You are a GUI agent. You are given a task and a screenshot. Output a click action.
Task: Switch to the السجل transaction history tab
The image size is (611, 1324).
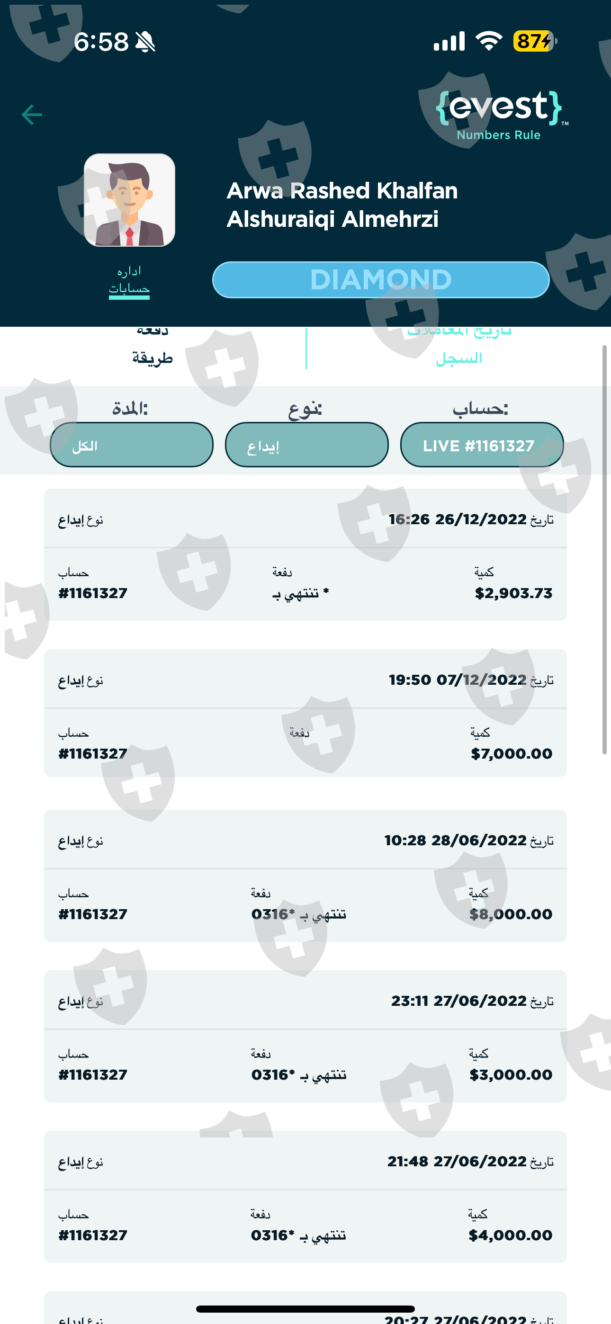(459, 349)
